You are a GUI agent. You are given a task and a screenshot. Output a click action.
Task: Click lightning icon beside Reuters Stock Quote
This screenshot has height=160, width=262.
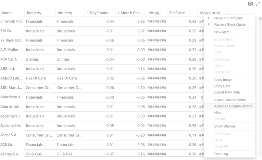[208, 25]
